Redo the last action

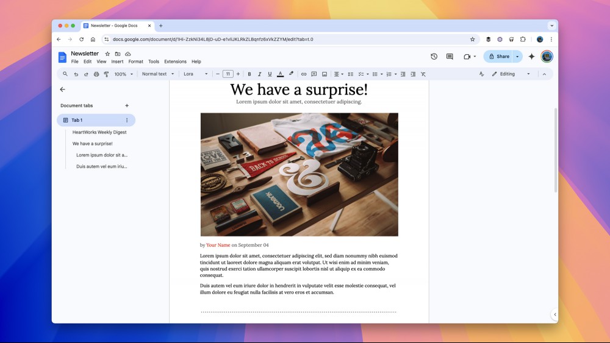point(86,74)
